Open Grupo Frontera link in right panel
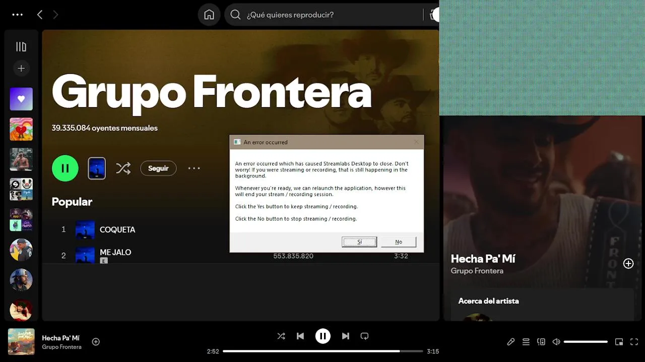Viewport: 645px width, 362px height. pyautogui.click(x=477, y=271)
